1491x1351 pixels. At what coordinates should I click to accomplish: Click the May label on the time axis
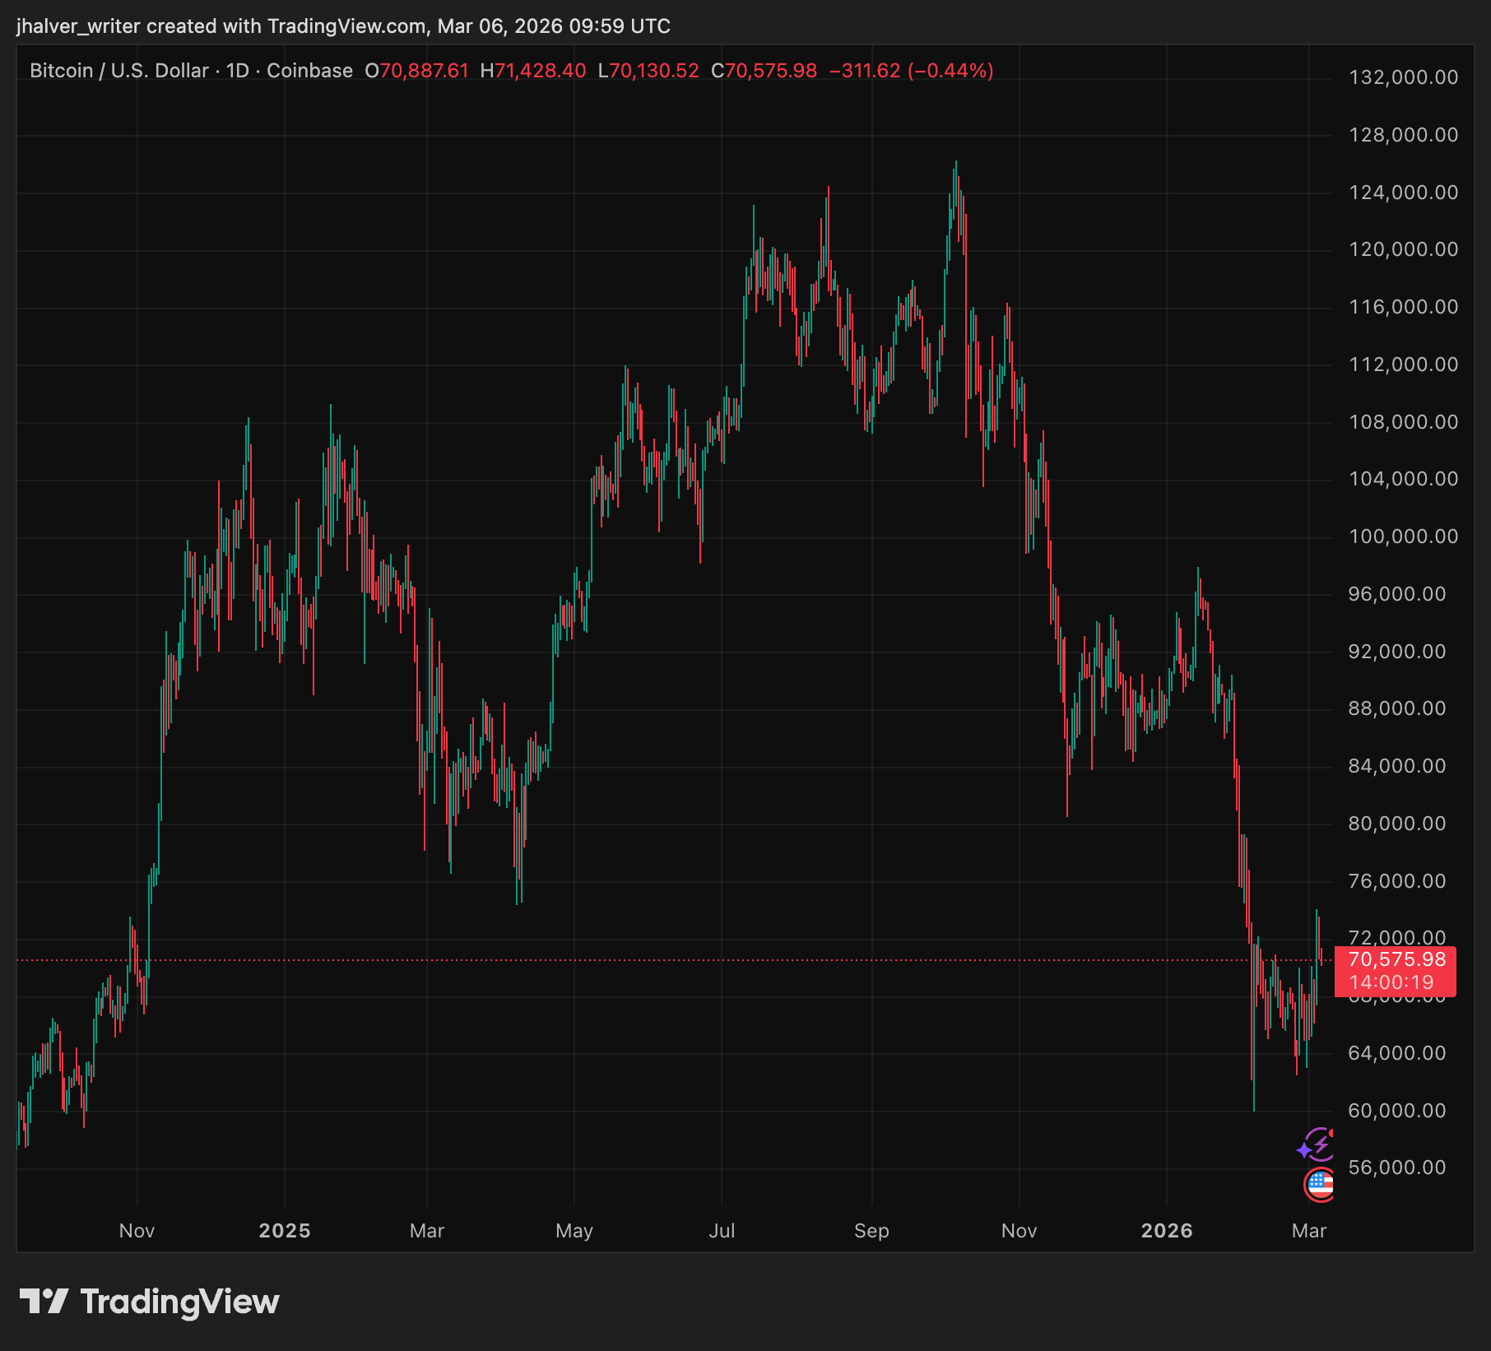point(574,1231)
